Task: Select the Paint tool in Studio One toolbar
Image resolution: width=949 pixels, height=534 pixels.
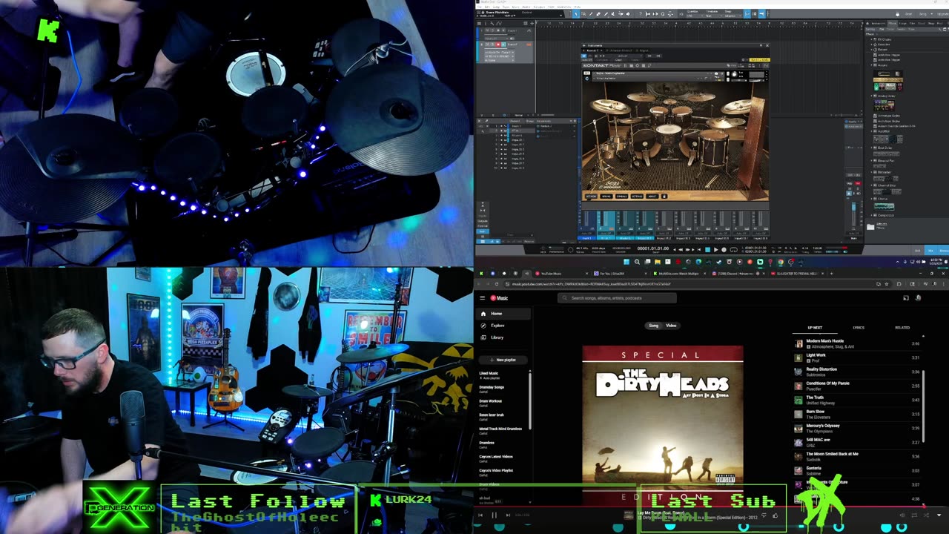Action: click(606, 14)
